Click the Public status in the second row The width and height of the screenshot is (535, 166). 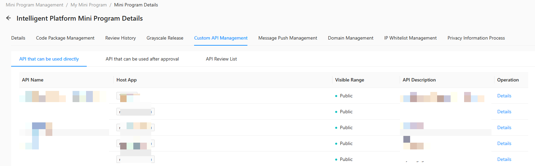coord(344,112)
